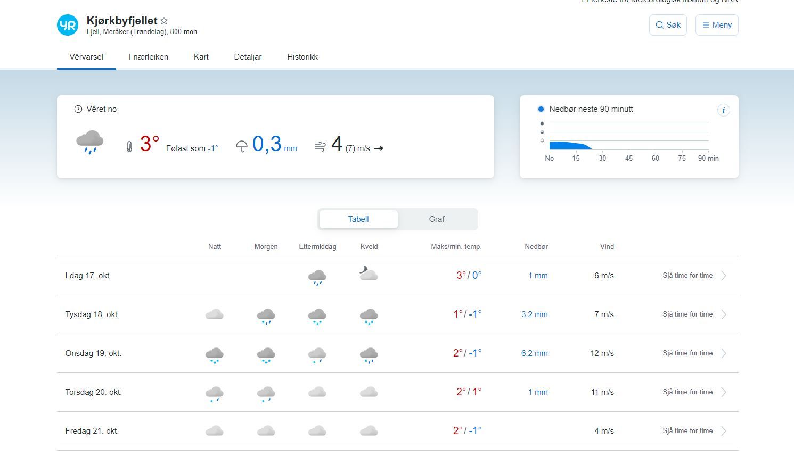Switch the forecast view to Graf
794x464 pixels.
tap(437, 219)
